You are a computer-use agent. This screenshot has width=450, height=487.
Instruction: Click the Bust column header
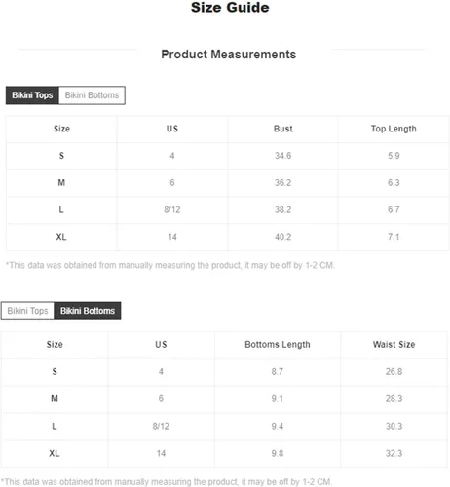282,129
